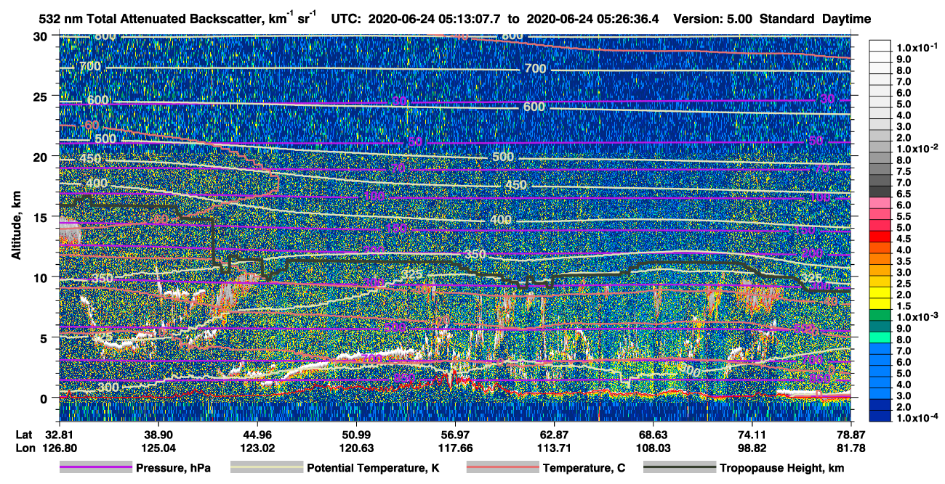Click the 'Tropopause Height, km' legend label

[x=781, y=468]
